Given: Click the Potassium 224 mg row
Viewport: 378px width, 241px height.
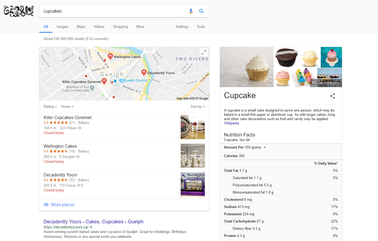Looking at the screenshot, I should pos(281,214).
